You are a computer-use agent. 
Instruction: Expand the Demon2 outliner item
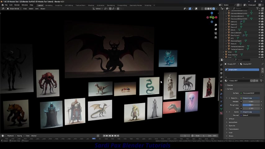point(226,24)
